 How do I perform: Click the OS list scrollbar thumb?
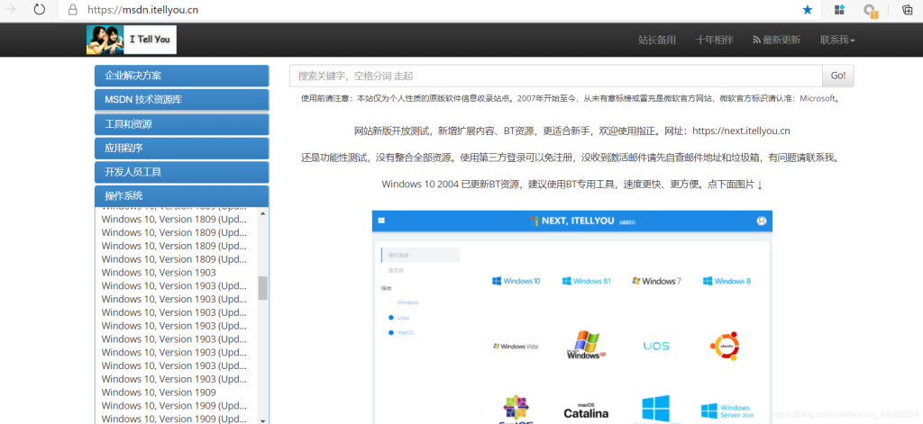coord(263,288)
